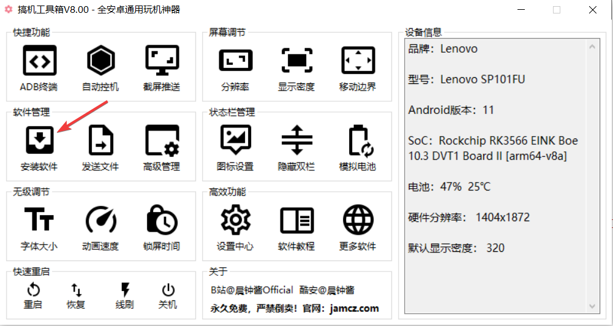Launch 自动控机 auto control
613x326 pixels.
100,68
